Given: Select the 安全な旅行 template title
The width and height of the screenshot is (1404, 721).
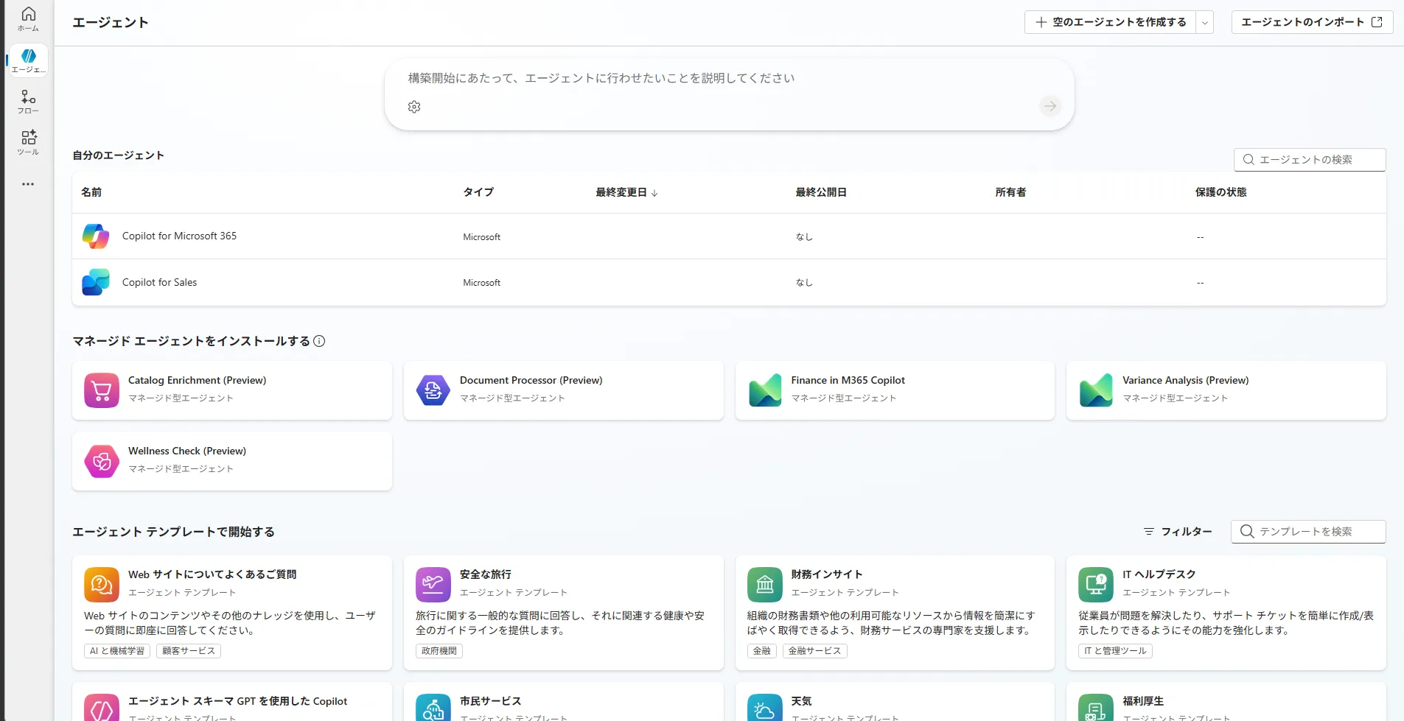Looking at the screenshot, I should pos(485,574).
